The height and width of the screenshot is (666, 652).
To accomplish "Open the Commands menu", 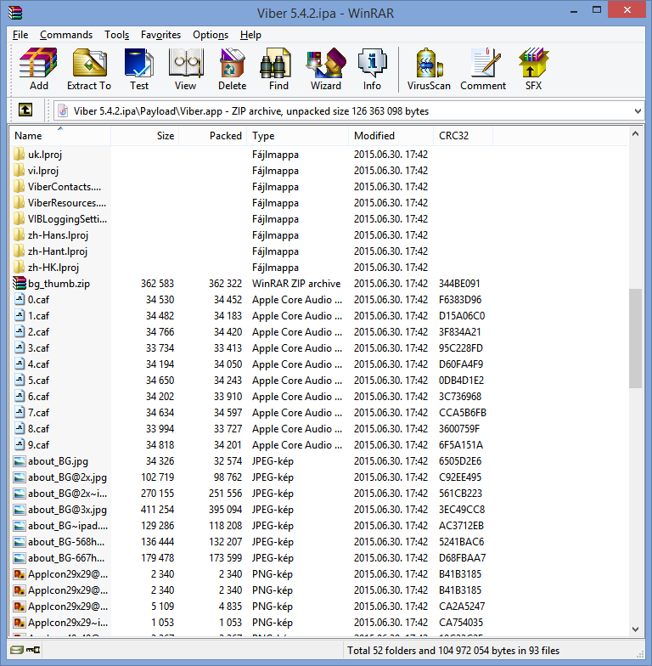I will pyautogui.click(x=66, y=35).
